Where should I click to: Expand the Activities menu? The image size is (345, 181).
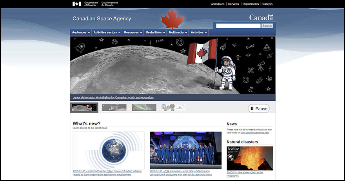[199, 33]
